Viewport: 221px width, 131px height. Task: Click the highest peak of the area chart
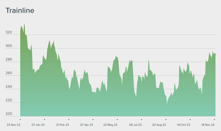tap(24, 24)
